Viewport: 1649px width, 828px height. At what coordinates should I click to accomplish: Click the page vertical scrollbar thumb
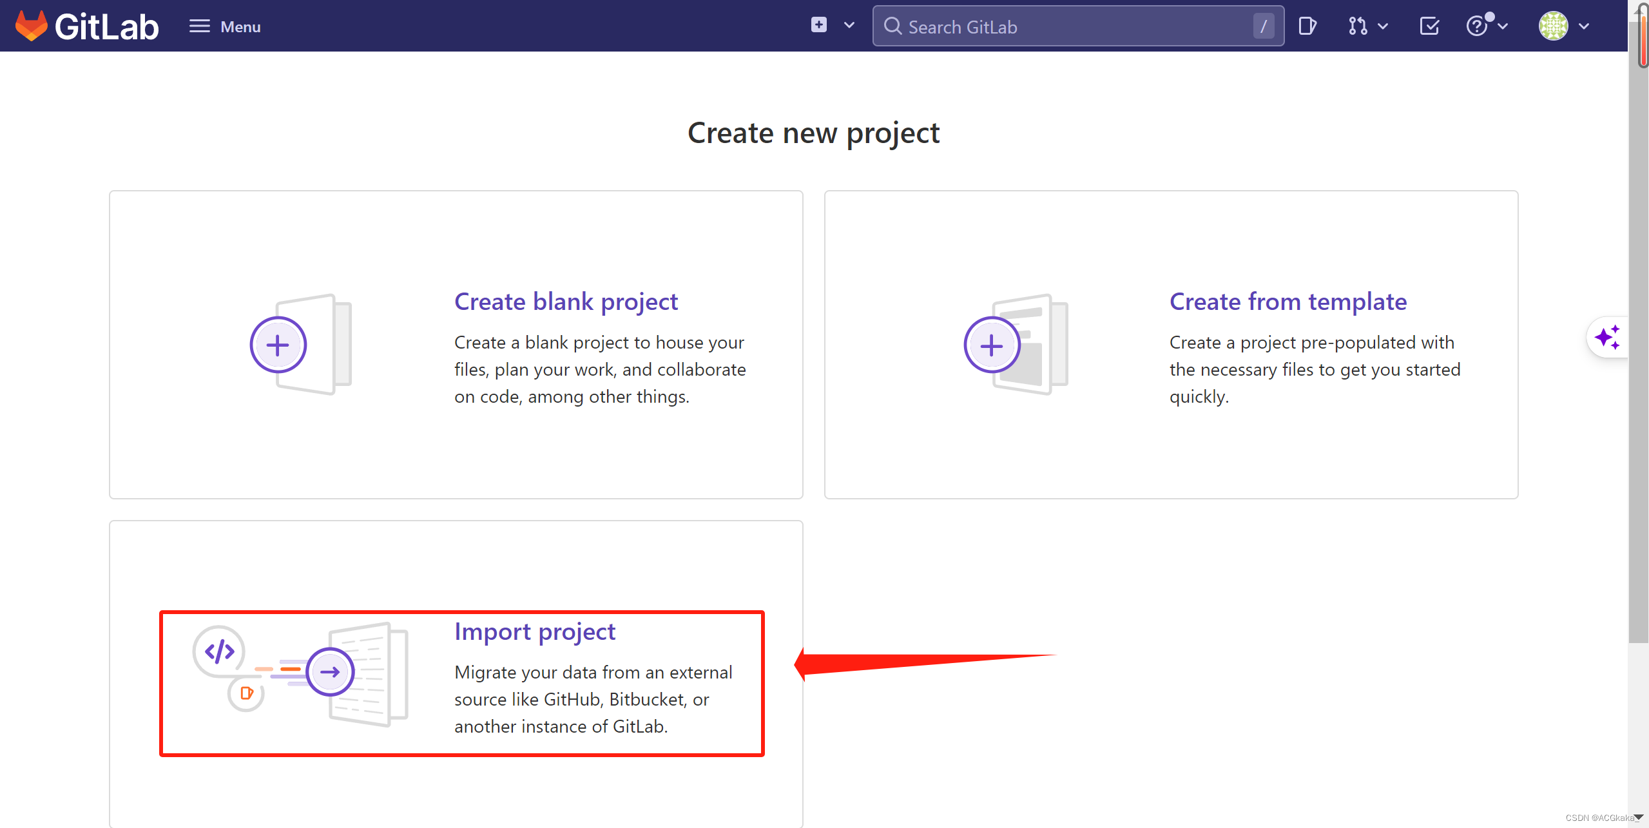tap(1637, 332)
